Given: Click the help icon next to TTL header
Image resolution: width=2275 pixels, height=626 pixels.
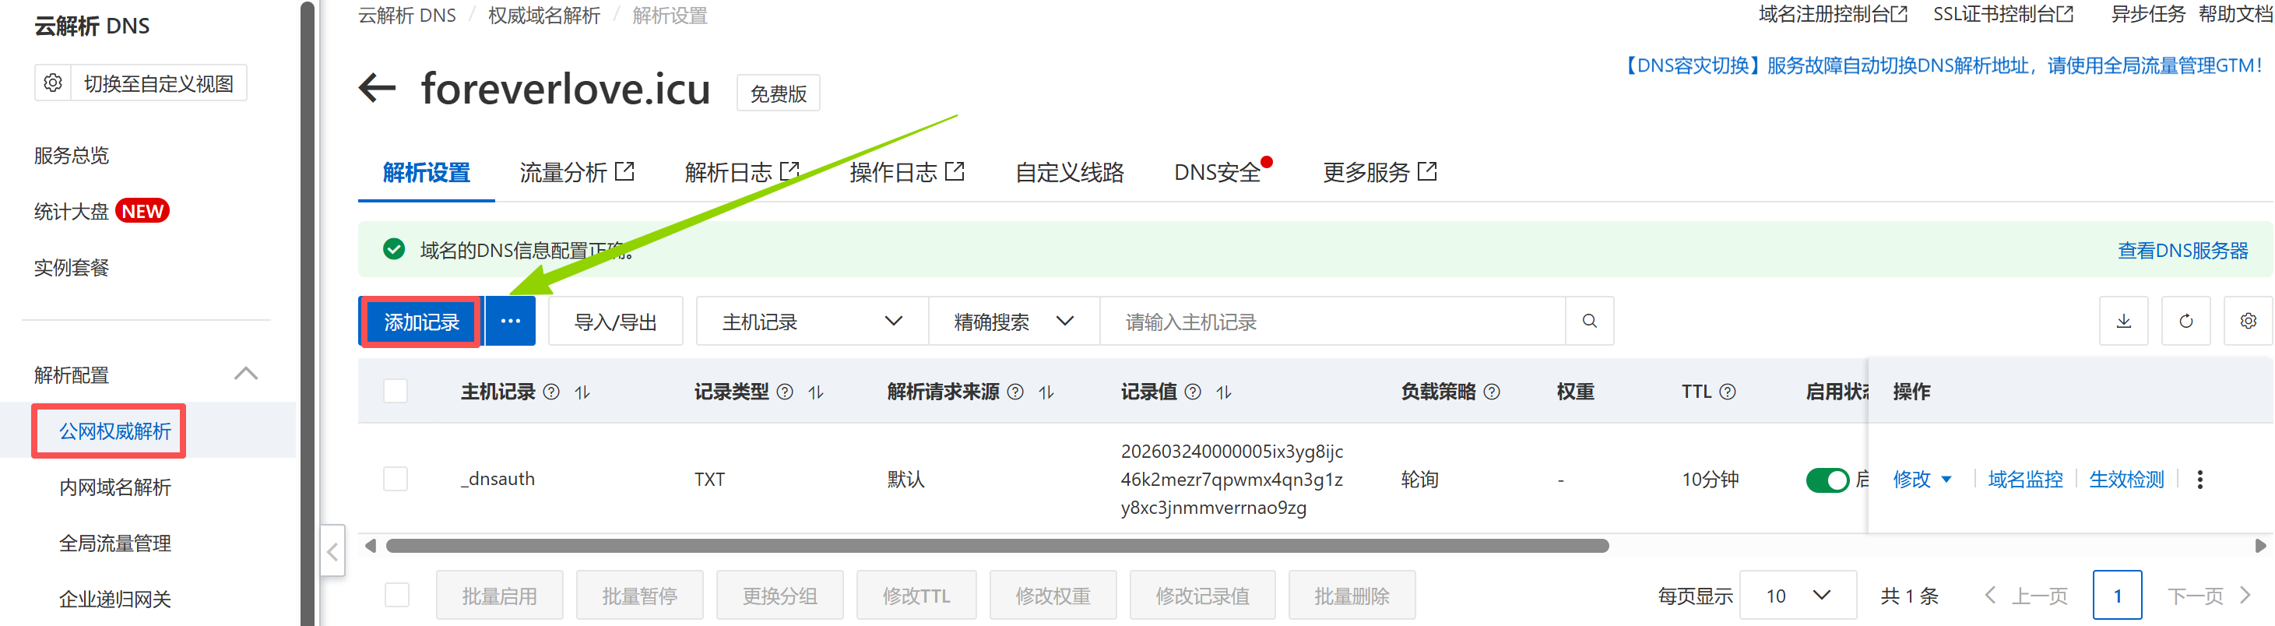Looking at the screenshot, I should tap(1728, 392).
